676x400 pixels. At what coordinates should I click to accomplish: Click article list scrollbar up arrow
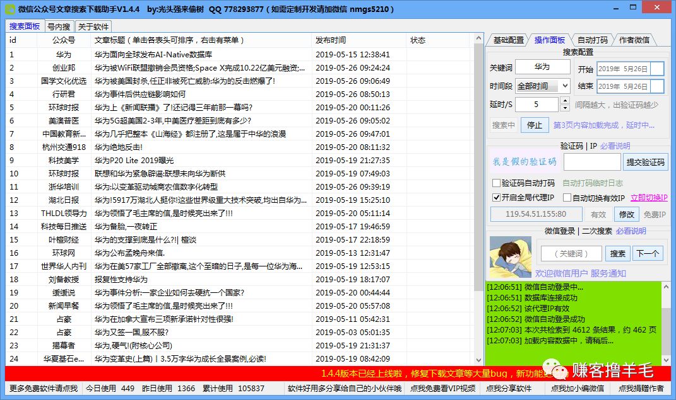pos(478,38)
